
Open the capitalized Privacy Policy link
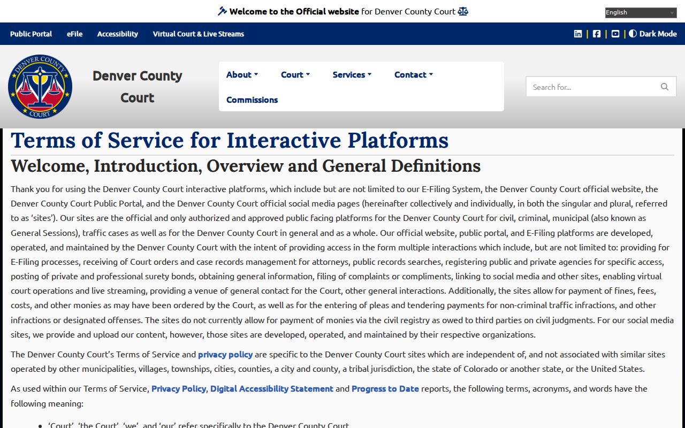coord(179,388)
